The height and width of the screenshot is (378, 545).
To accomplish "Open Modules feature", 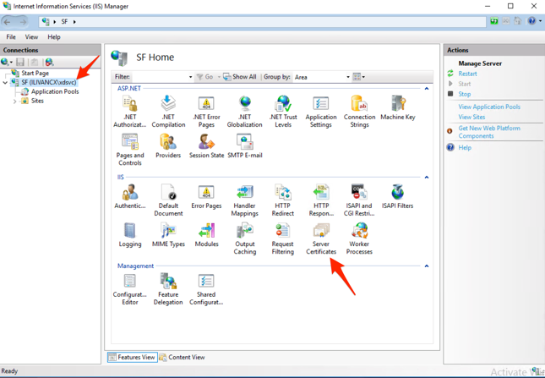I will (206, 235).
